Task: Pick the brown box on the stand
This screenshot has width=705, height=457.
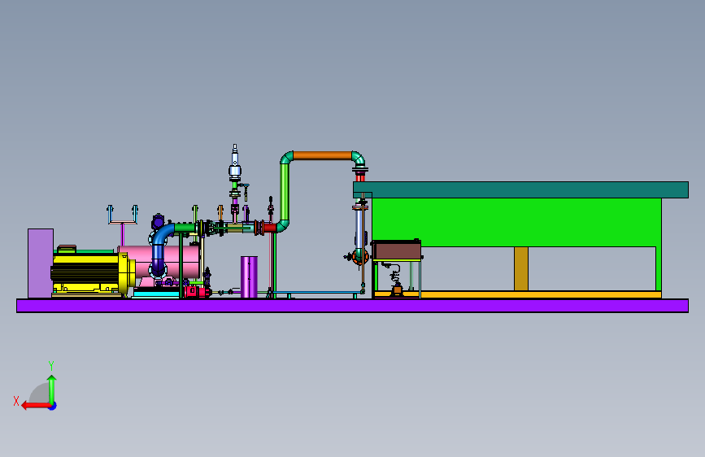Action: [x=397, y=250]
